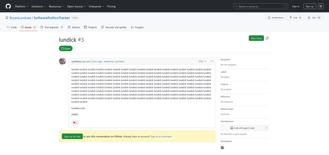Click cyntheria's avatar beside the comment
The height and width of the screenshot is (155, 329).
coord(62,61)
